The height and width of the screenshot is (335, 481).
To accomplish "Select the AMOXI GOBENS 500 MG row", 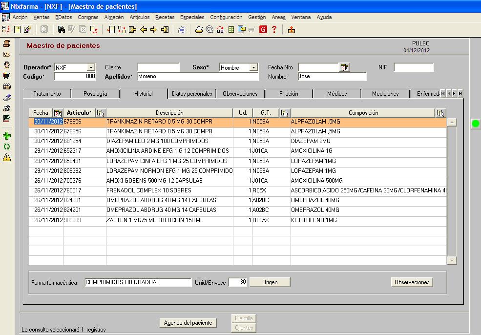I will pyautogui.click(x=238, y=181).
